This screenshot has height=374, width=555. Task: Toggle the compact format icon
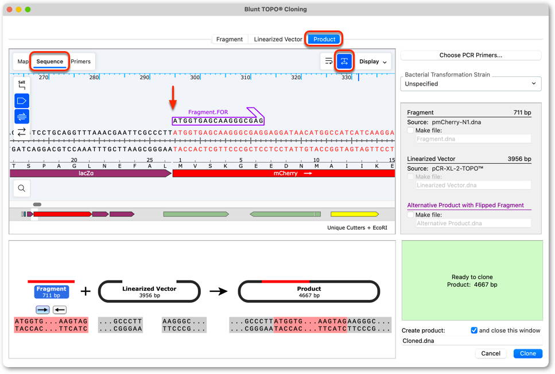[344, 61]
